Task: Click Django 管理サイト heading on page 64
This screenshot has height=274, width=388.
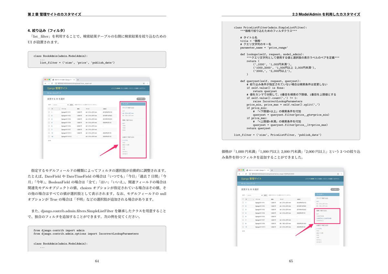Action: (57, 88)
